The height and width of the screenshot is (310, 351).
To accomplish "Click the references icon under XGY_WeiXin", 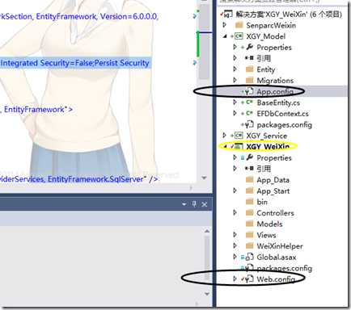I will click(x=249, y=169).
